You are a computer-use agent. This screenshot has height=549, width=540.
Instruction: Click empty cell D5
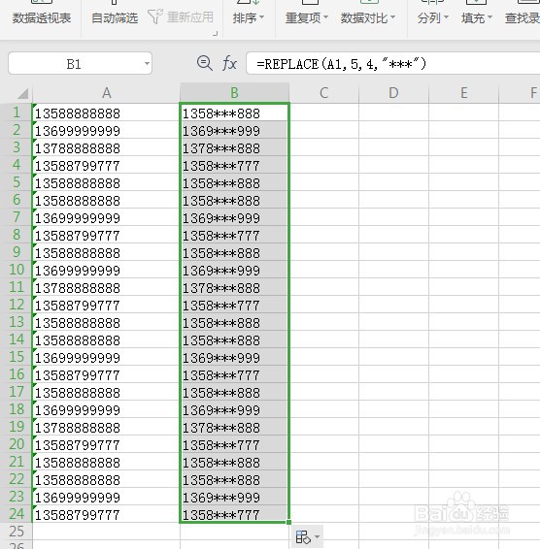pos(393,182)
